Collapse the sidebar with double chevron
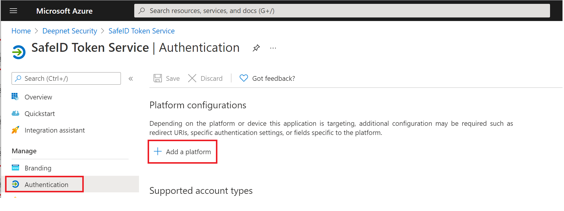The height and width of the screenshot is (211, 564). [x=131, y=79]
